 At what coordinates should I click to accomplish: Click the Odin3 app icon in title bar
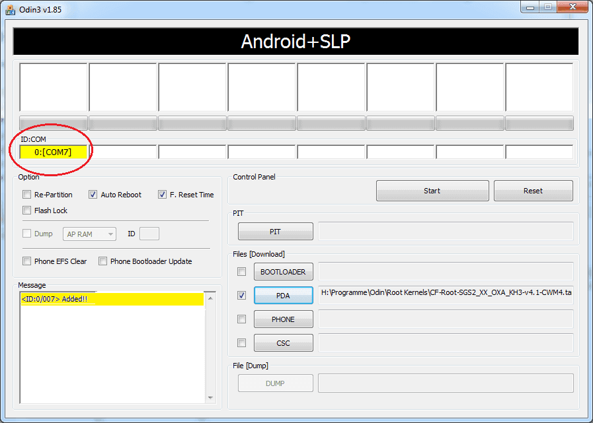click(x=10, y=9)
